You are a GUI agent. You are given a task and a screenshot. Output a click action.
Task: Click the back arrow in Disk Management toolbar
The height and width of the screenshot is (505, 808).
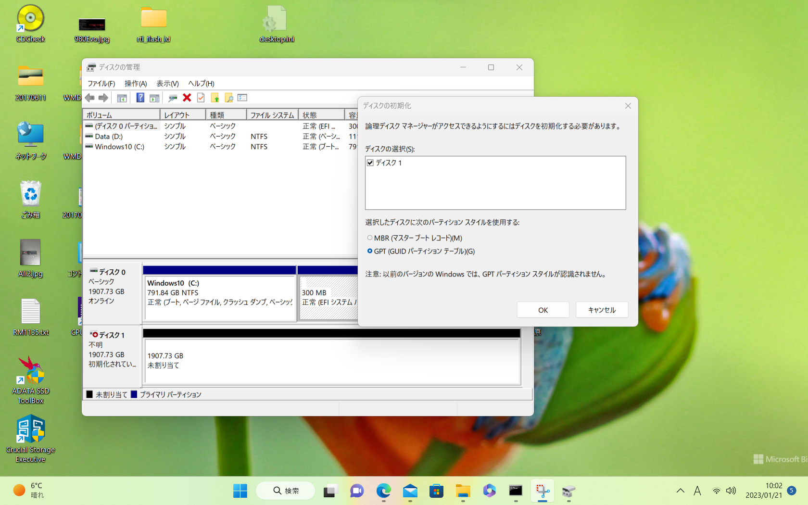coord(90,98)
